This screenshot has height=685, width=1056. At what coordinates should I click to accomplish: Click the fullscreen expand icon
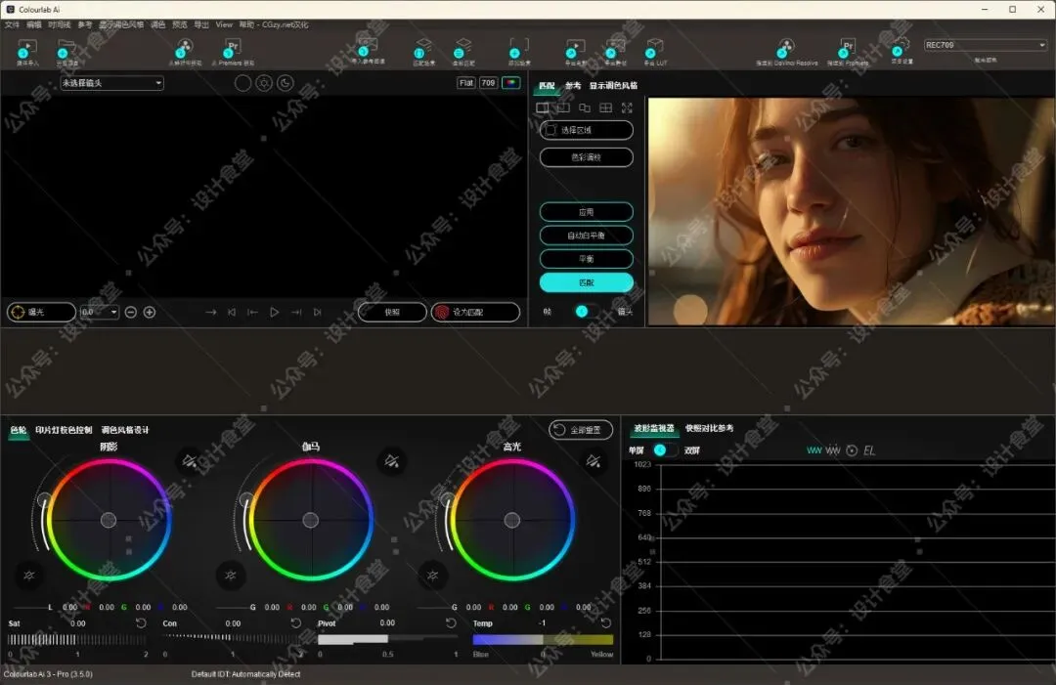pyautogui.click(x=627, y=107)
